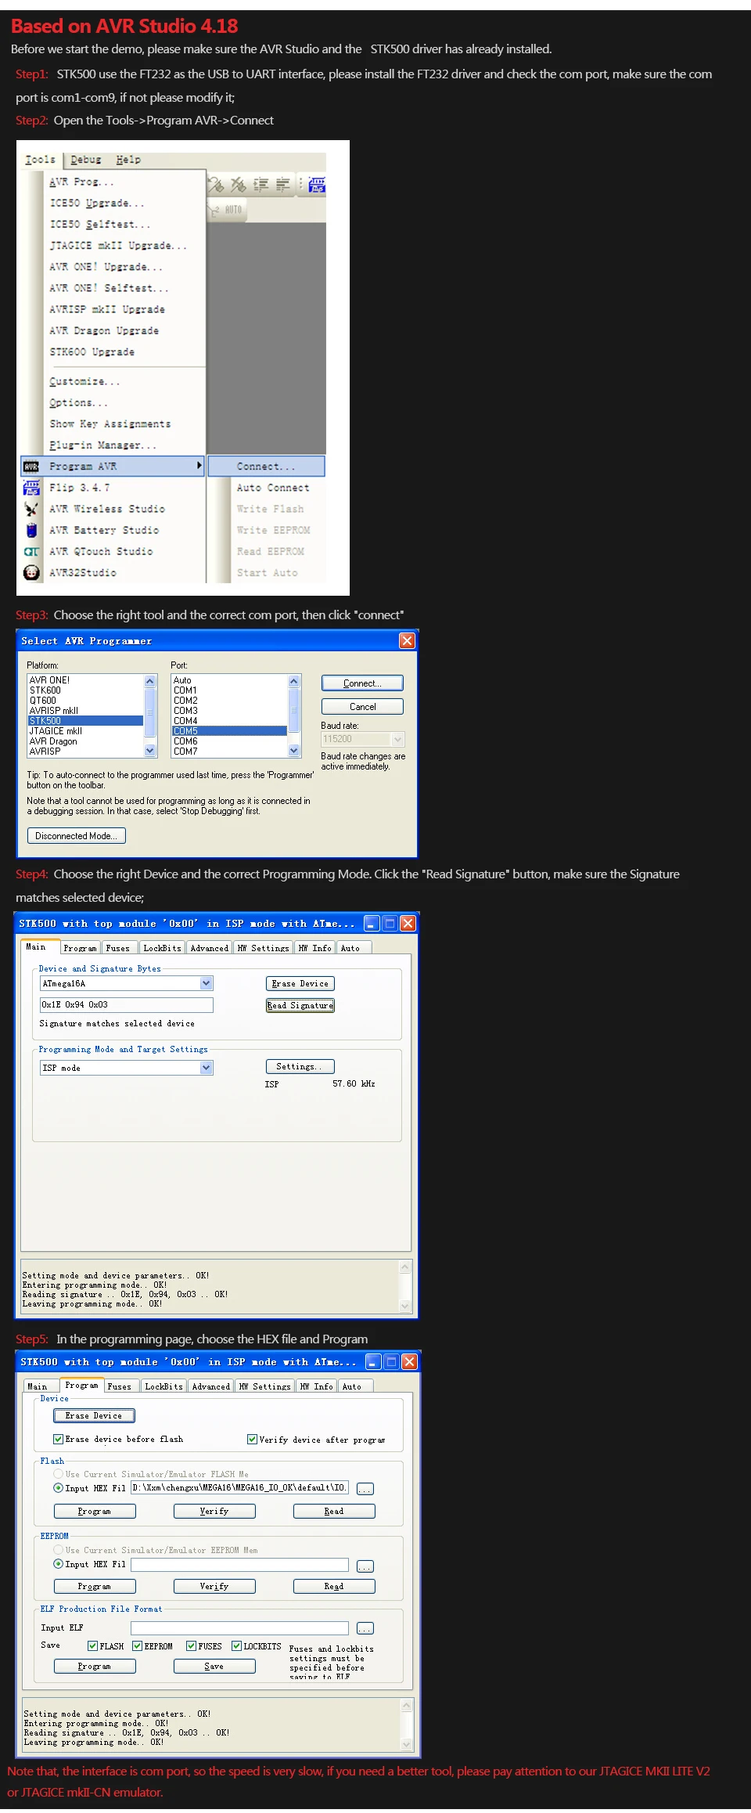This screenshot has height=1813, width=751.
Task: Open the Tools menu
Action: click(40, 160)
